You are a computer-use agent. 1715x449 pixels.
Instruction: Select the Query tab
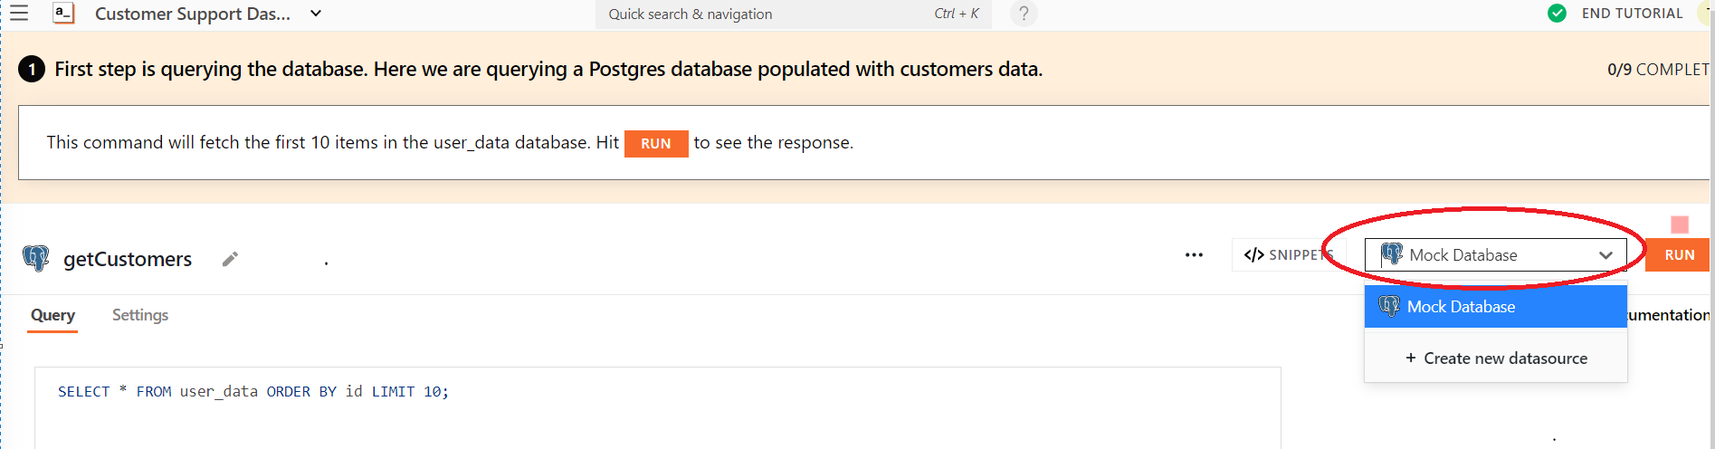point(52,315)
